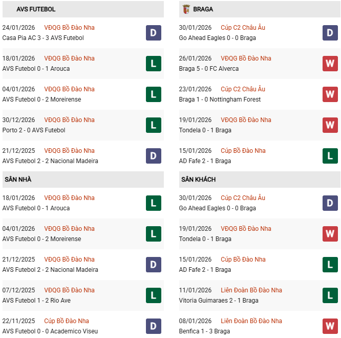Click W badge for Nottingham Forest match
Viewport: 341px width, 338px height.
(330, 94)
